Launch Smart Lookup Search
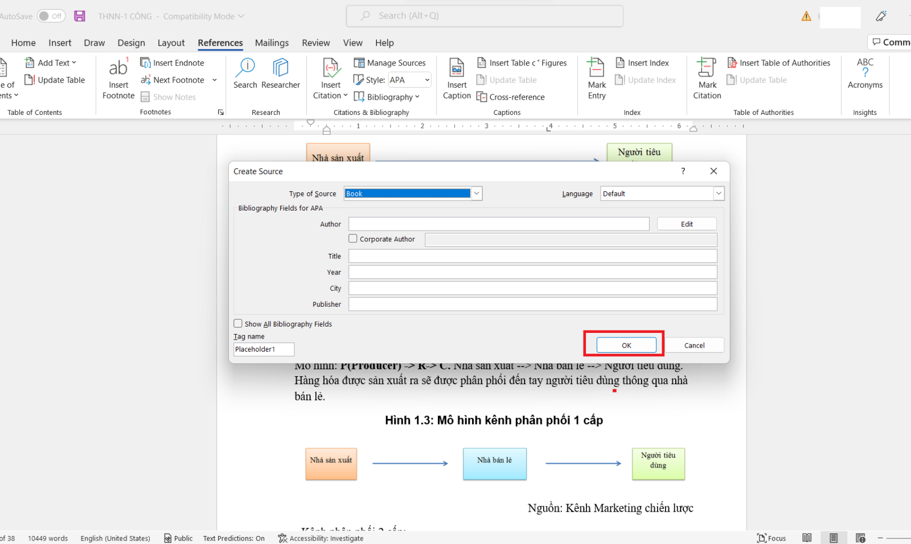Viewport: 911px width, 544px height. [x=245, y=75]
